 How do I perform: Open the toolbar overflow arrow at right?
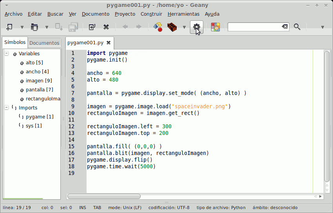tap(322, 27)
